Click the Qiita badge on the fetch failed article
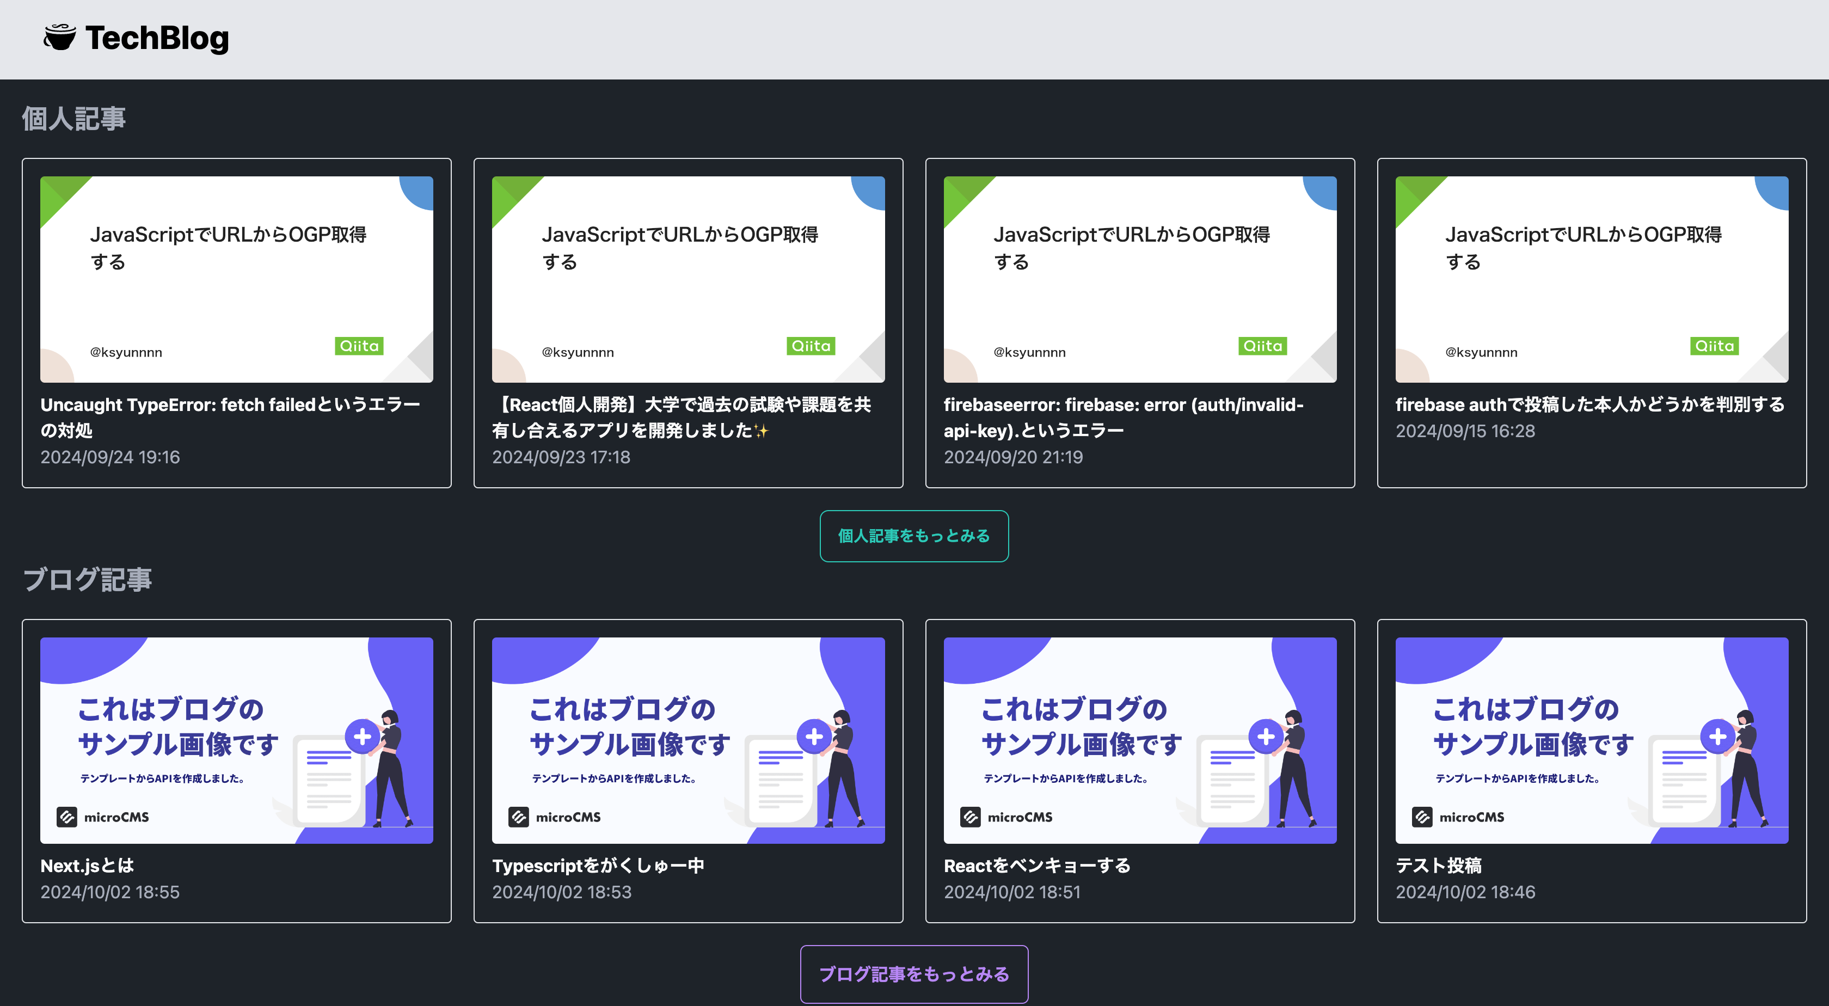The width and height of the screenshot is (1829, 1006). pyautogui.click(x=359, y=346)
